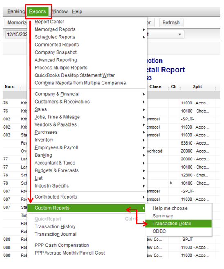The width and height of the screenshot is (224, 269).
Task: Select Transaction Detail custom report
Action: 179,224
